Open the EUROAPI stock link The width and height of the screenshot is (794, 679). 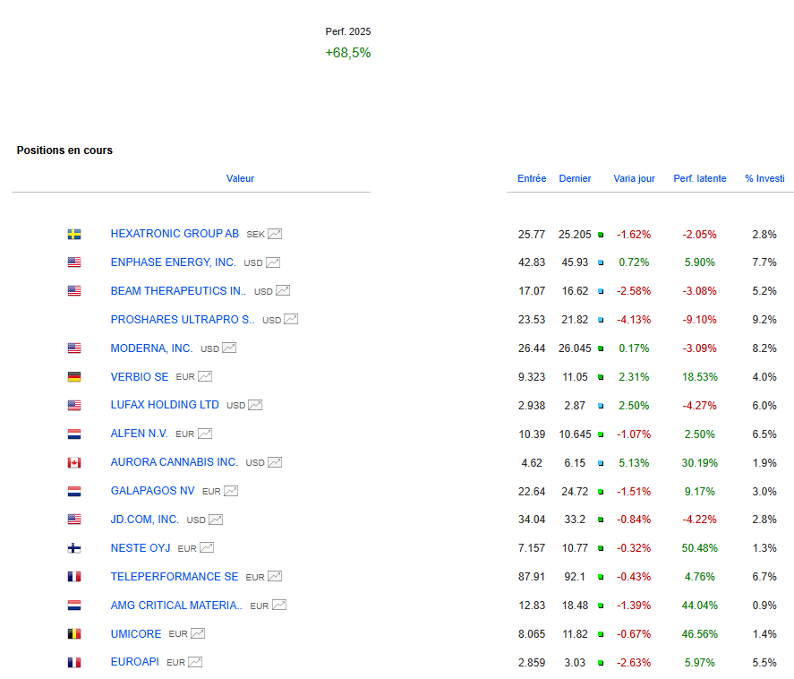click(134, 662)
